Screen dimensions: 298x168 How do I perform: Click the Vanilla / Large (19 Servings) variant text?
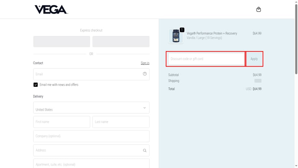(204, 38)
